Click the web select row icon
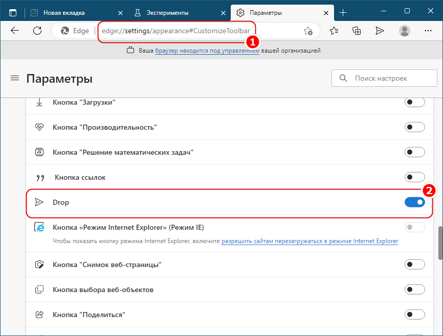The width and height of the screenshot is (443, 336). pos(39,290)
